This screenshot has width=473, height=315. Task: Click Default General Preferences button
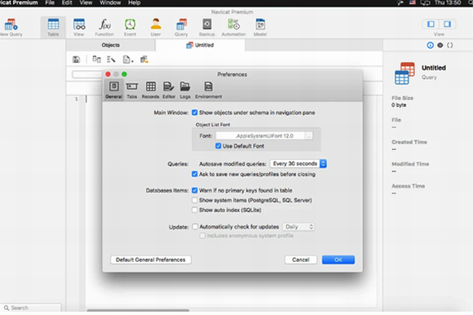pyautogui.click(x=151, y=260)
